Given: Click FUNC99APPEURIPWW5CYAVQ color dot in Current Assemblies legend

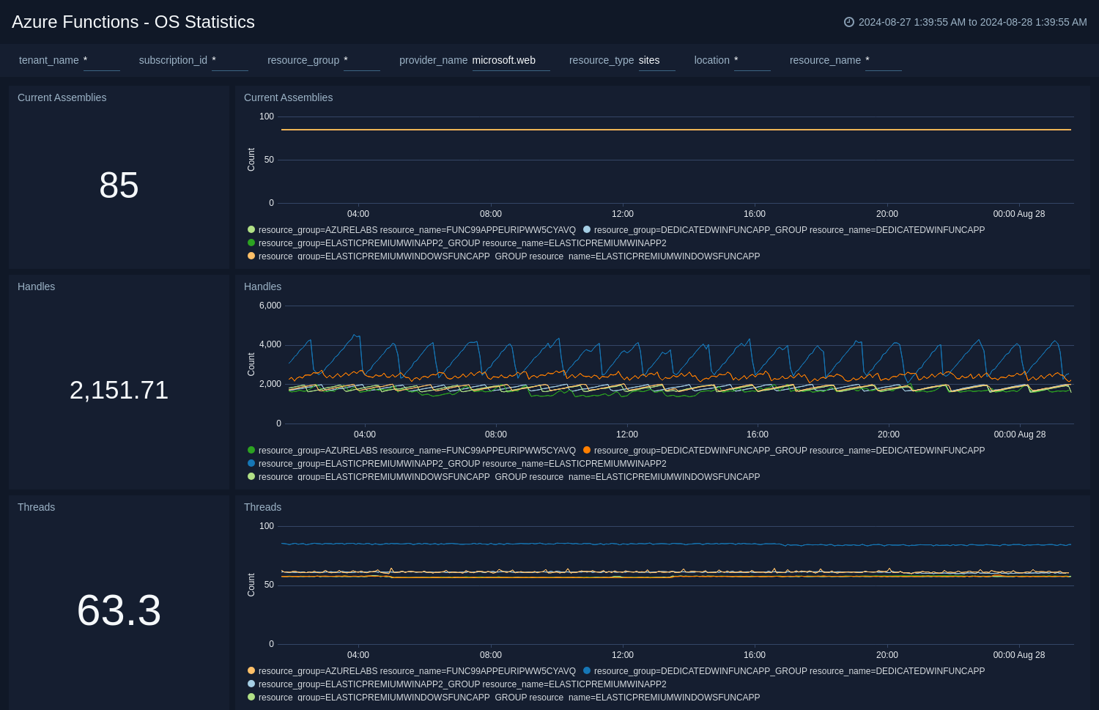Looking at the screenshot, I should pos(251,229).
